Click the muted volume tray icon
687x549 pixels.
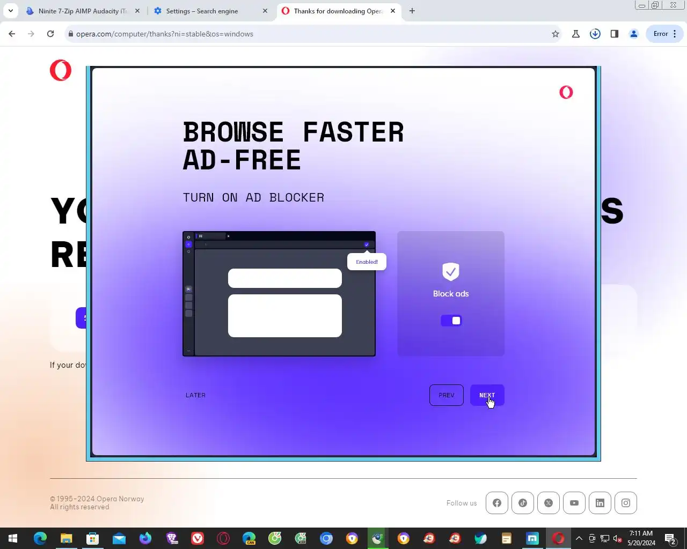coord(618,538)
